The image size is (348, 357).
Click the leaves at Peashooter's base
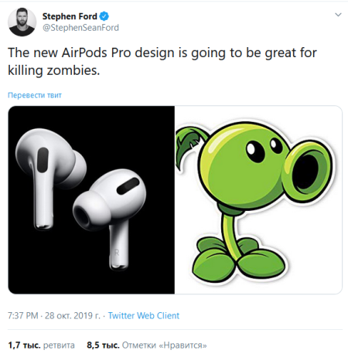click(240, 260)
